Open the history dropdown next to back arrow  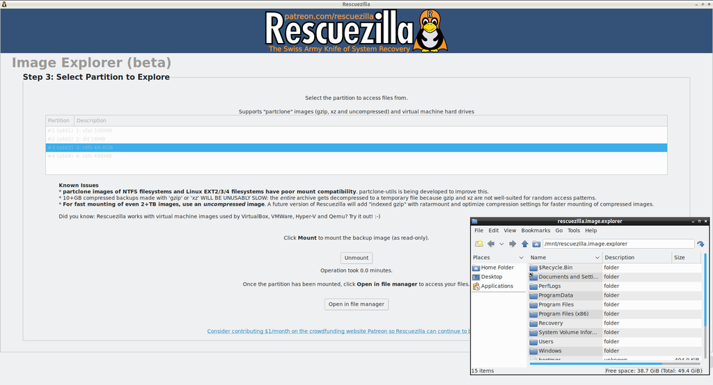click(x=501, y=244)
